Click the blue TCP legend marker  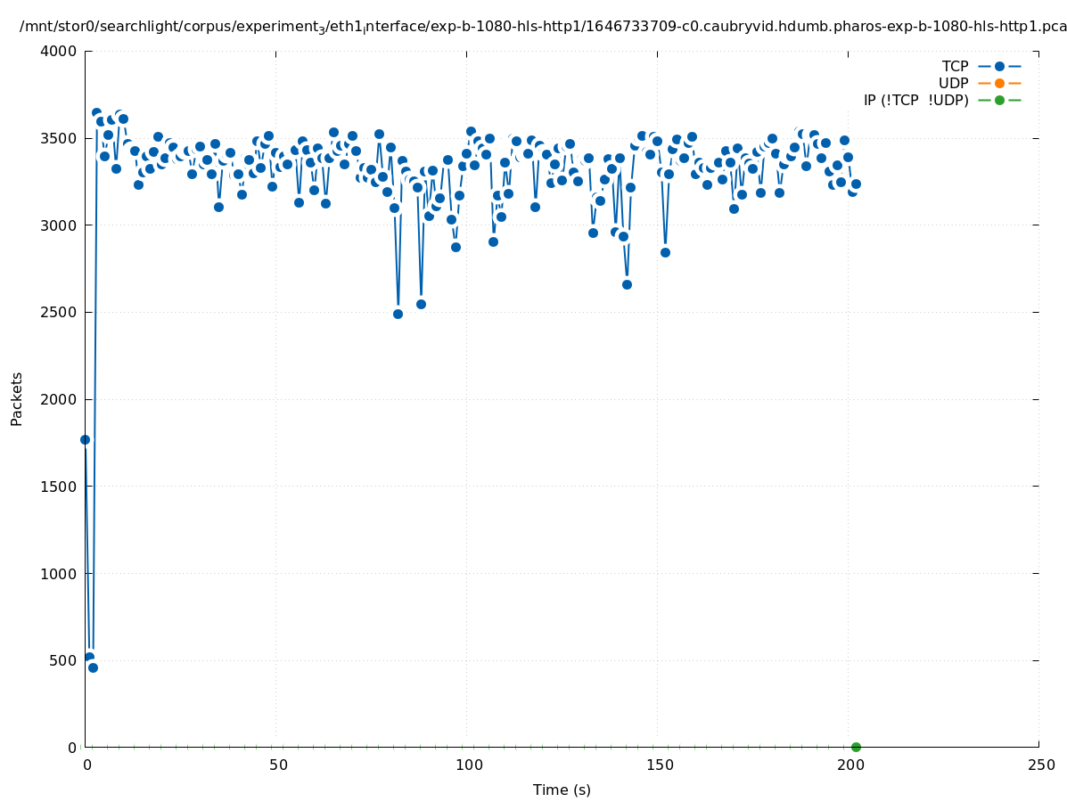998,66
